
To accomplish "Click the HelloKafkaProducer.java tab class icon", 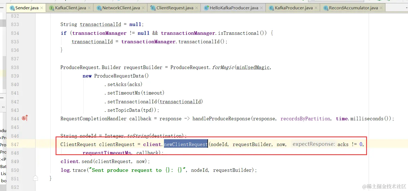I will tap(206, 8).
